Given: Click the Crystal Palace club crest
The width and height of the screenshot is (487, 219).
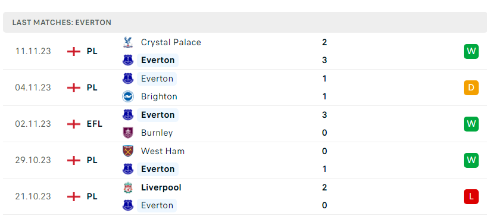Looking at the screenshot, I should (x=127, y=42).
